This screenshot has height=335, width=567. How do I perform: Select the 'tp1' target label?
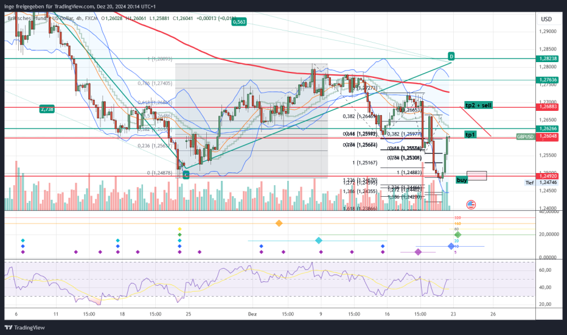[x=470, y=134]
